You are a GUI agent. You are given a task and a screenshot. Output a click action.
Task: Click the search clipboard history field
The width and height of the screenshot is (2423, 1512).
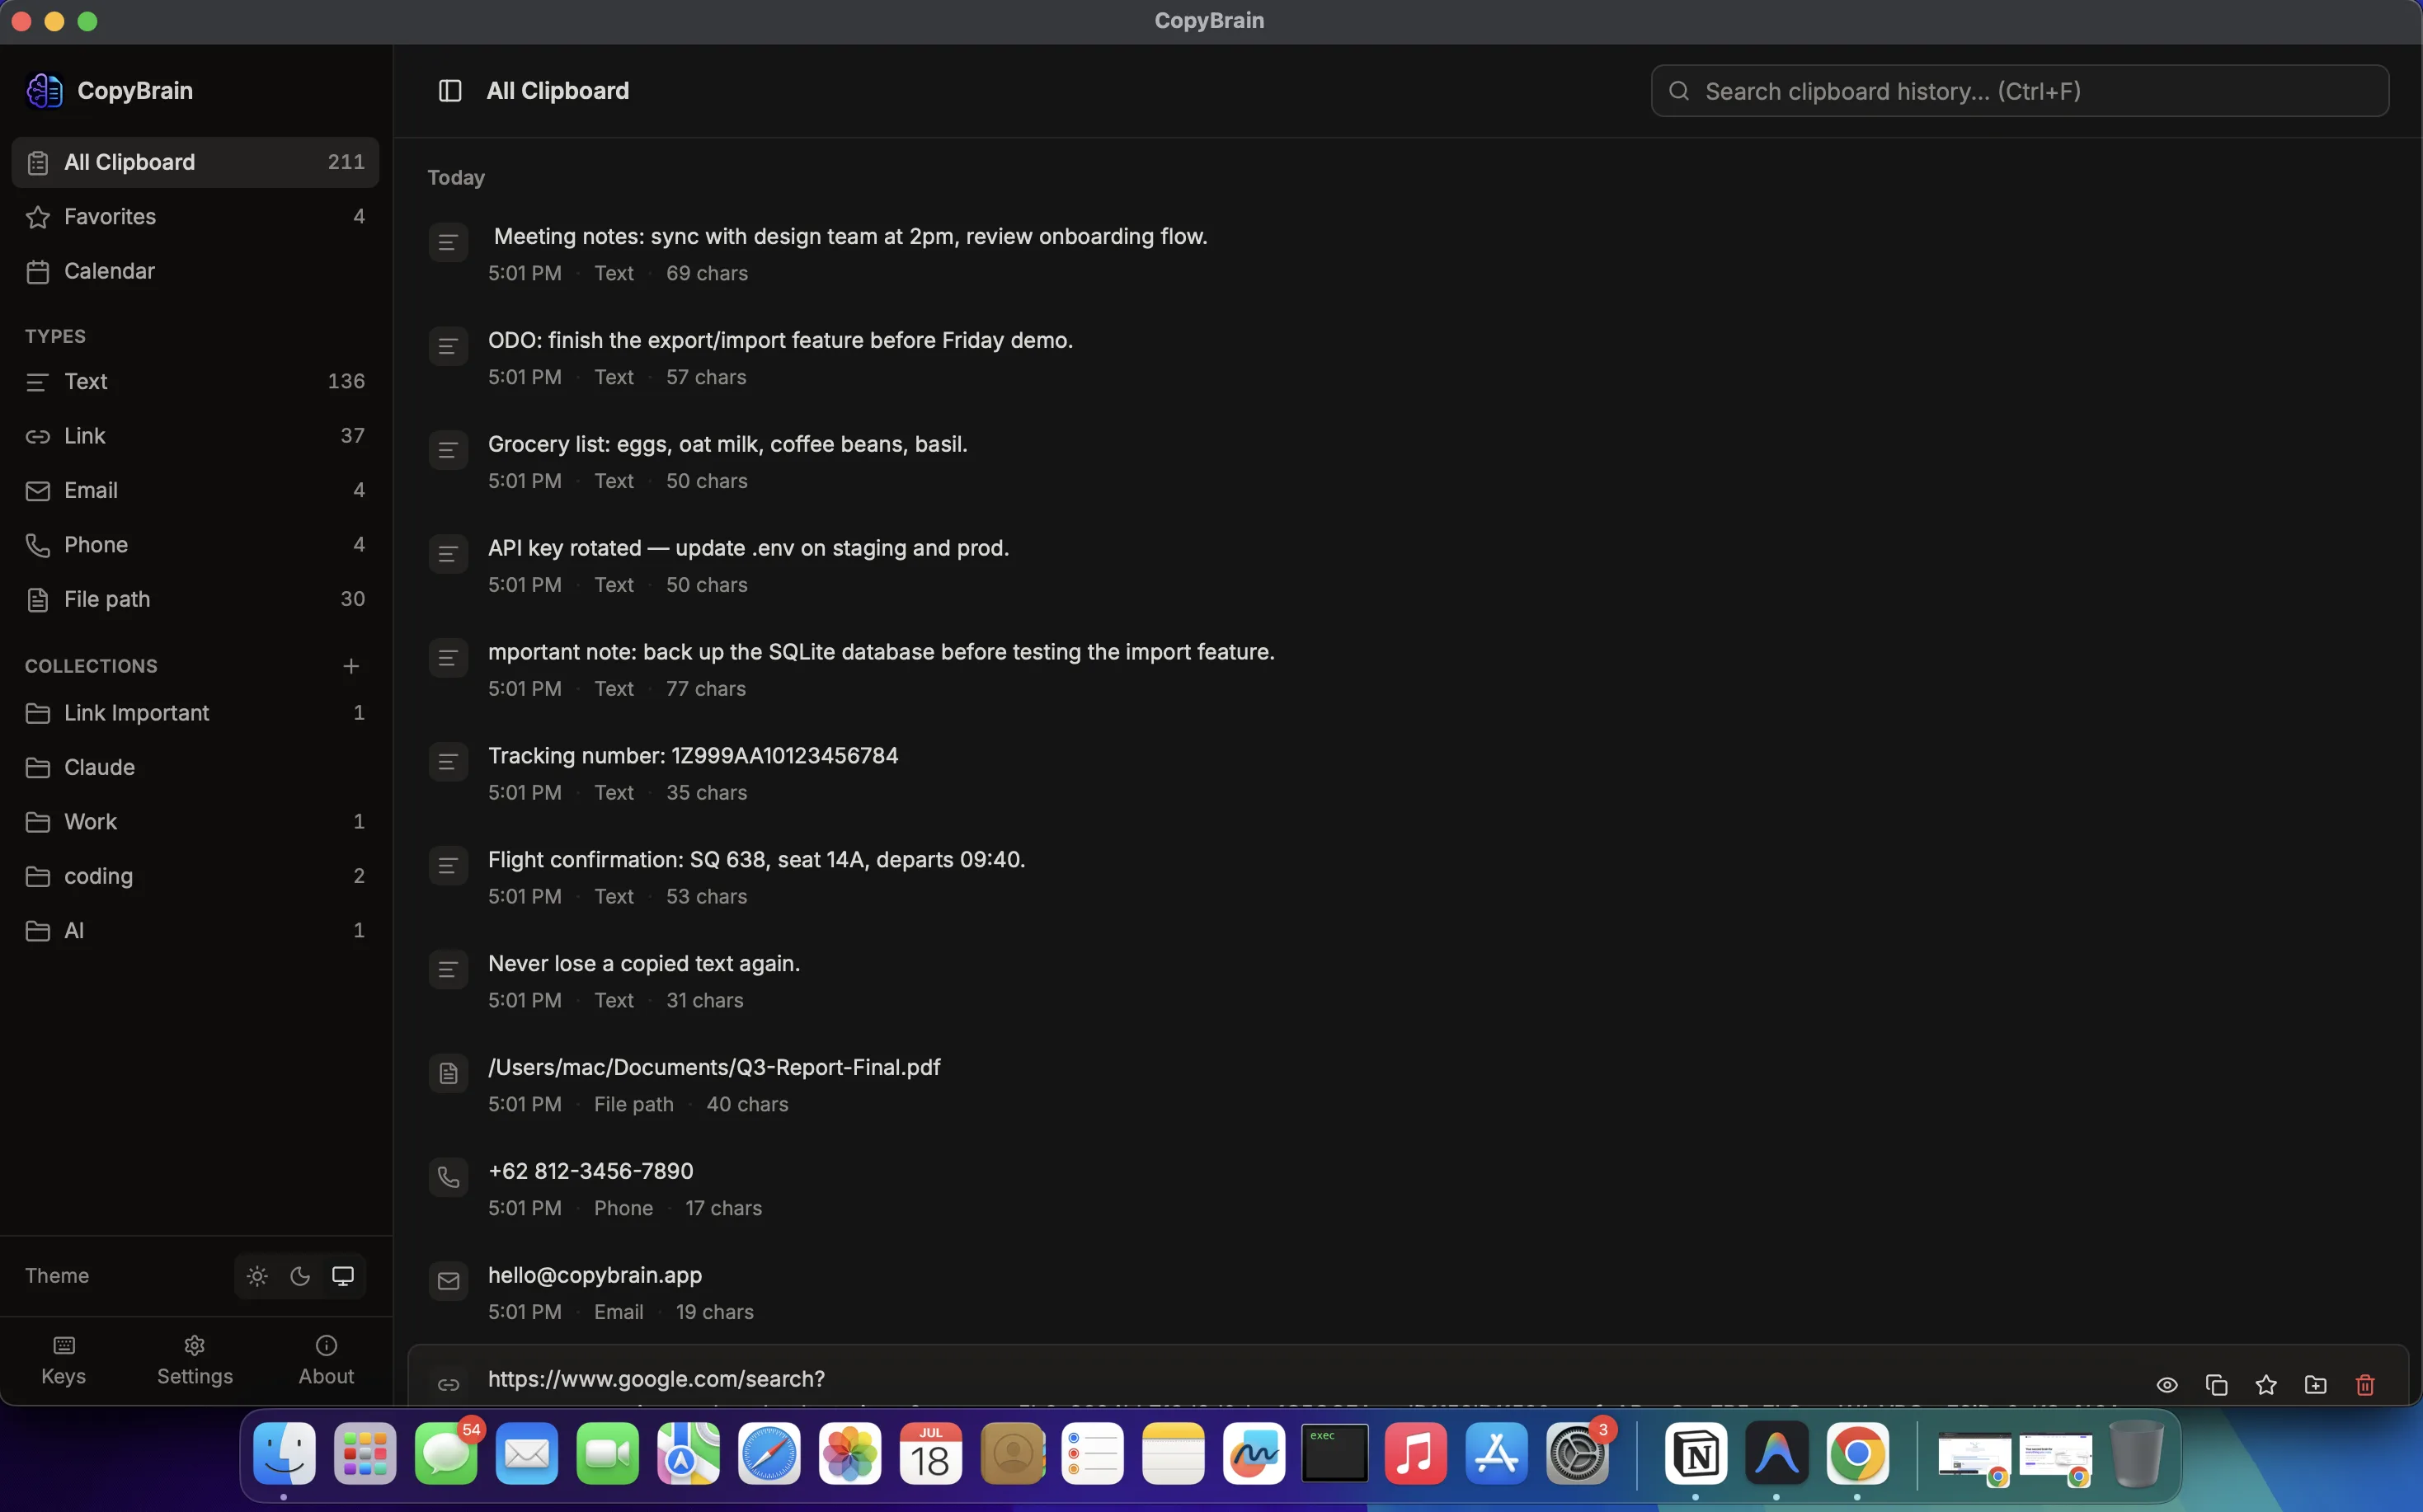(2020, 91)
